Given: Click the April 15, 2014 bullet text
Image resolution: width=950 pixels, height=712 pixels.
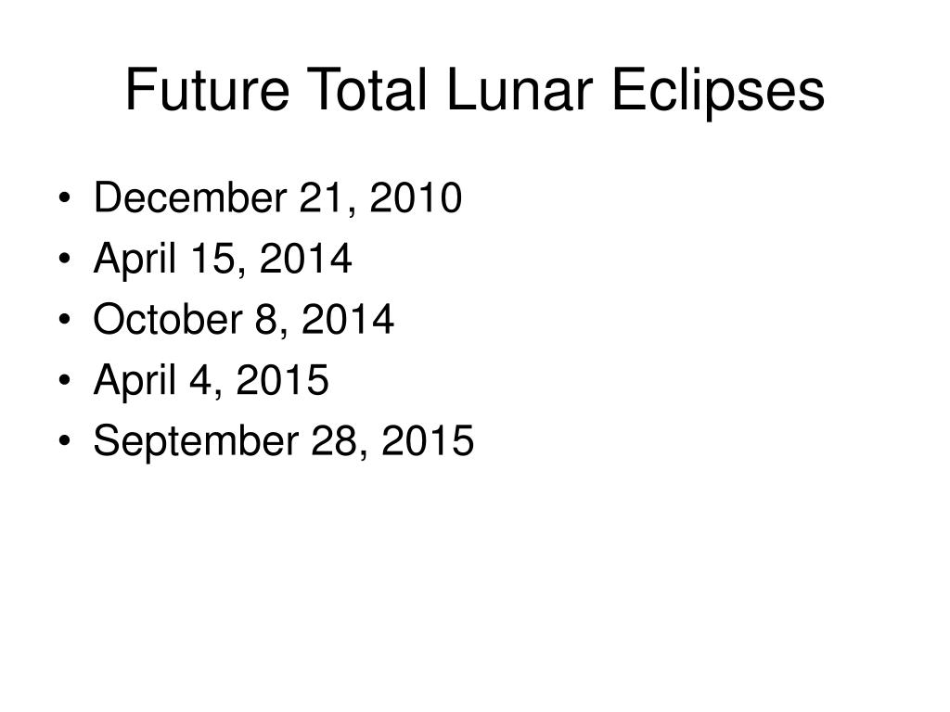Looking at the screenshot, I should [223, 260].
